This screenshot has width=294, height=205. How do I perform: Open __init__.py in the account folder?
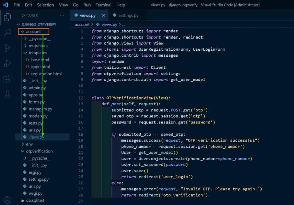(x=38, y=81)
